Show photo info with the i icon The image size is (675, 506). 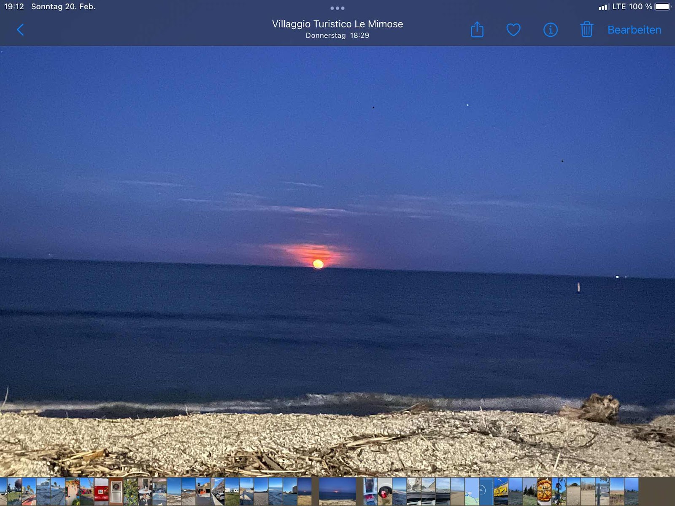[551, 30]
